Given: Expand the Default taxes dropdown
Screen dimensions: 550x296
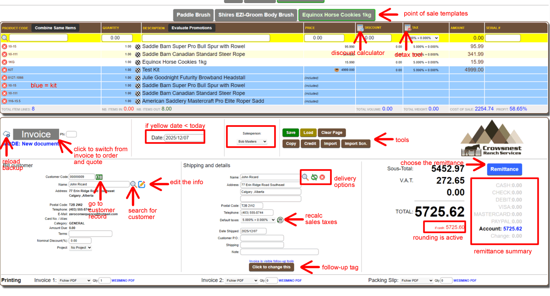Looking at the screenshot, I should click(x=258, y=220).
